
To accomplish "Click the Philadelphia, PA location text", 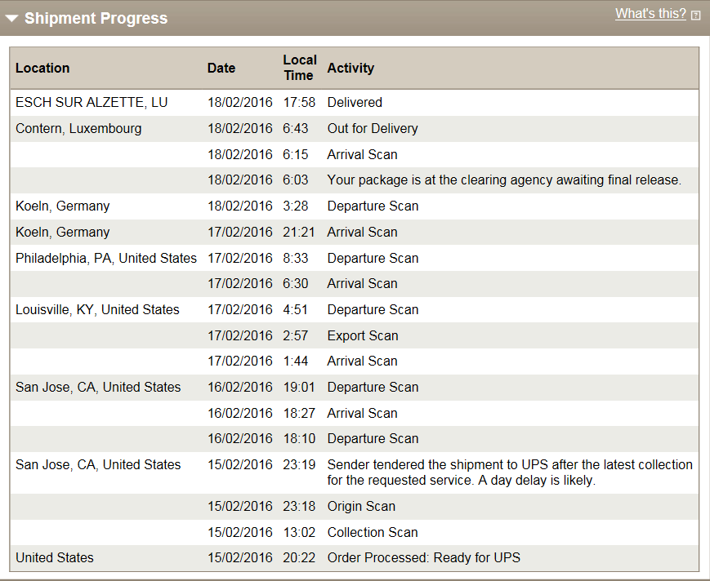I will (105, 258).
